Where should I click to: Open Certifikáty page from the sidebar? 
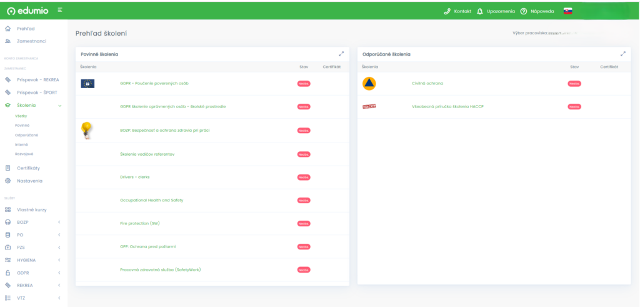point(28,168)
